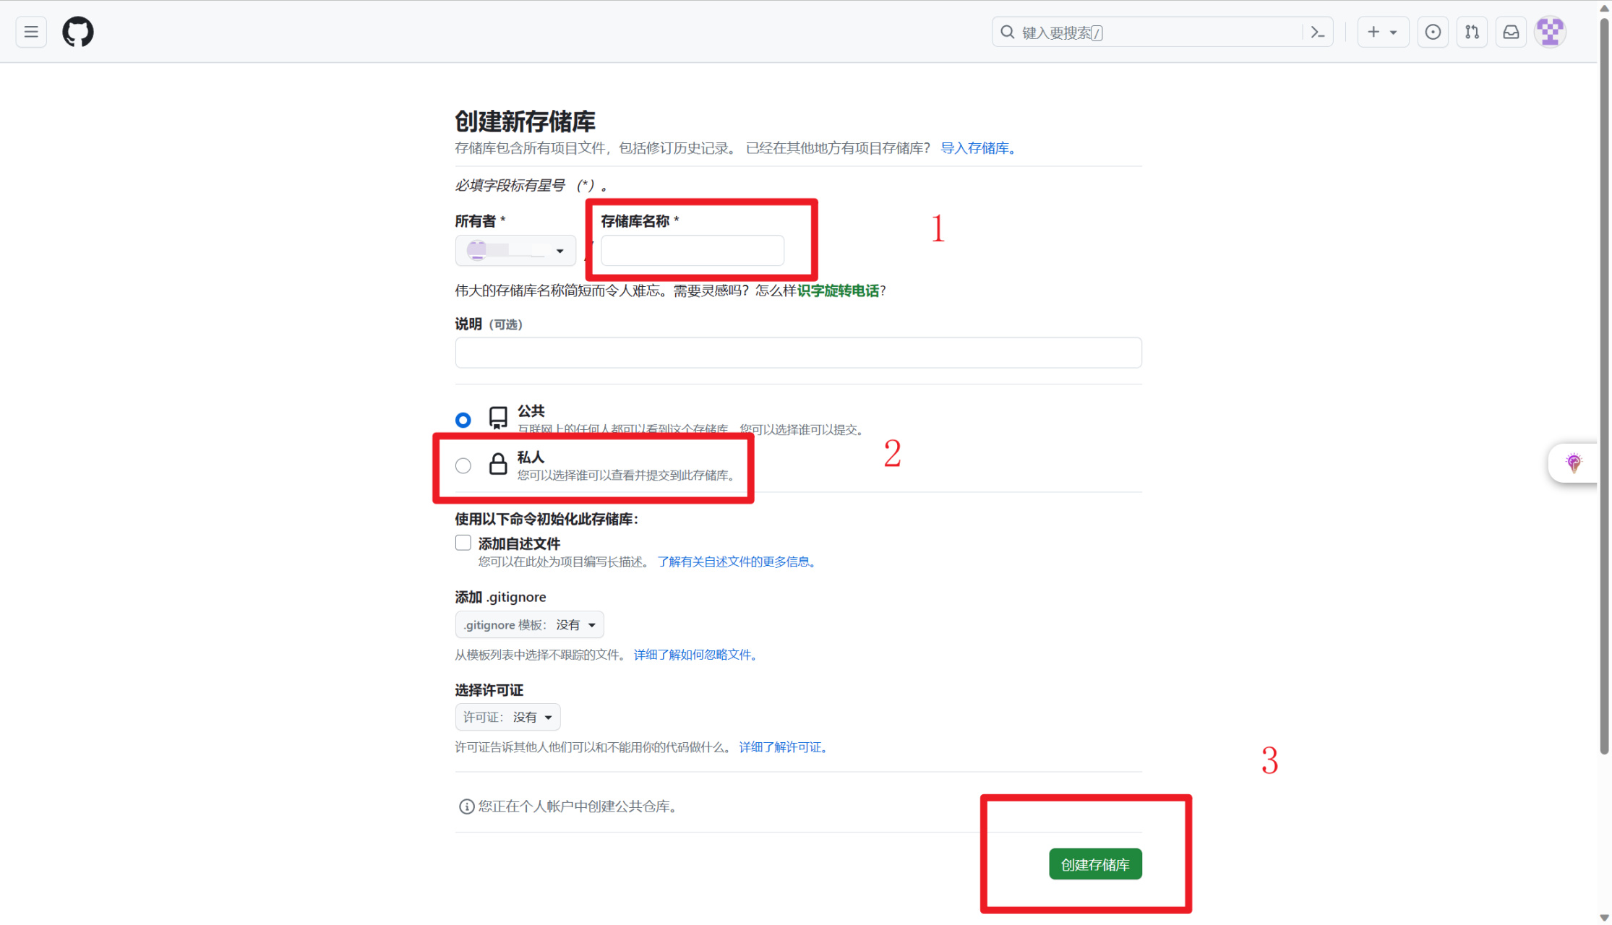Open the command palette icon

(x=1317, y=33)
